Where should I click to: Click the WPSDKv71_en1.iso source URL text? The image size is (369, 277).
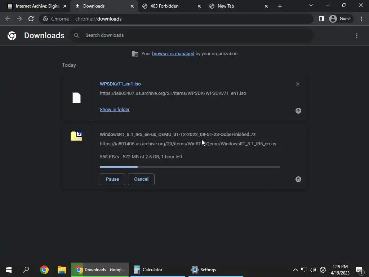click(x=173, y=93)
